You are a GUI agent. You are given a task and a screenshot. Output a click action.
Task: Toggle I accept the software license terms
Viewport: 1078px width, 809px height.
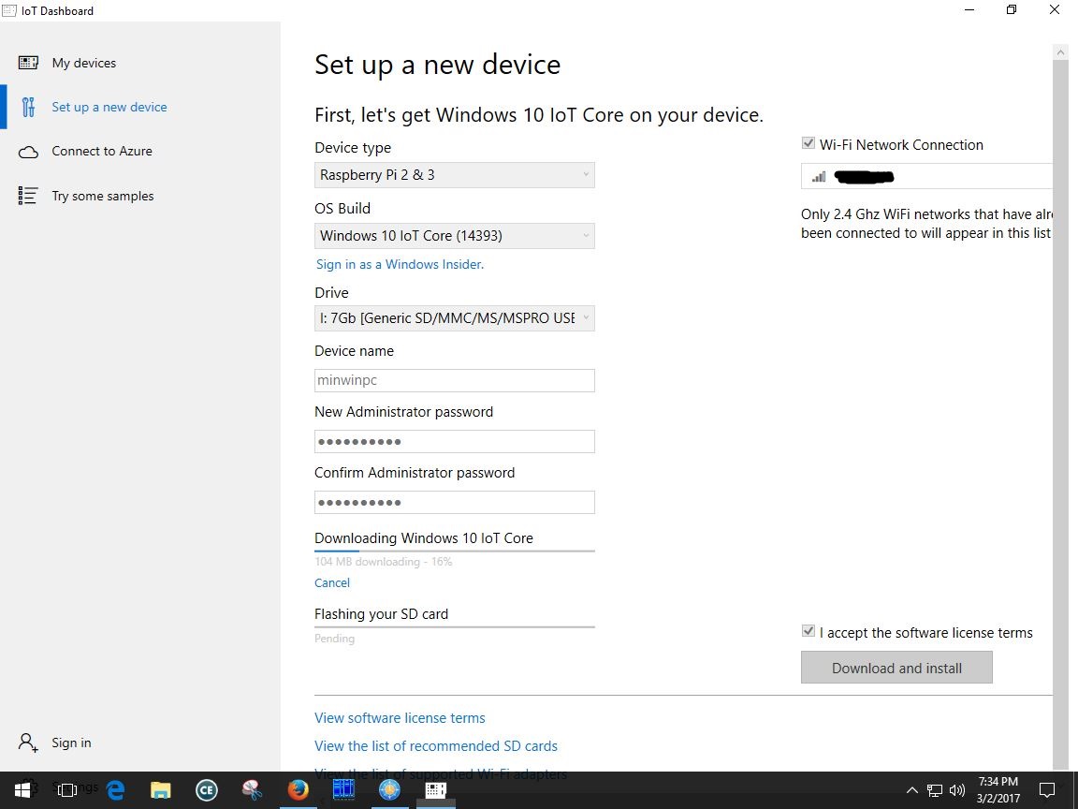[x=808, y=631]
